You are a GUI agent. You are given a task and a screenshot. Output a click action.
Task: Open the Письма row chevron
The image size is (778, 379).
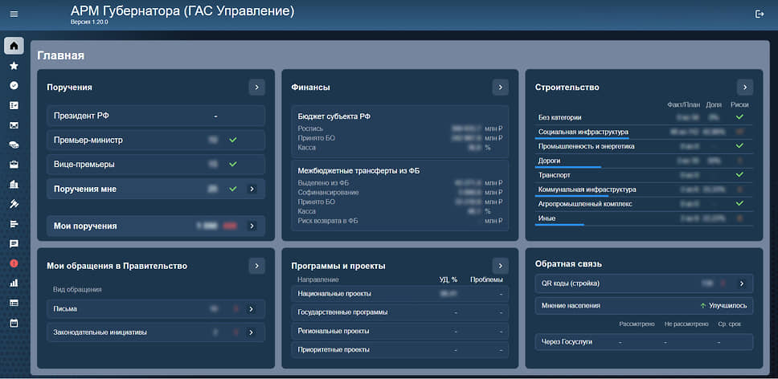pos(251,308)
